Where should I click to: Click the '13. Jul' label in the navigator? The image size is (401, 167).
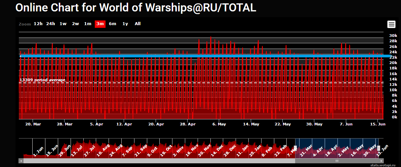pos(78,150)
